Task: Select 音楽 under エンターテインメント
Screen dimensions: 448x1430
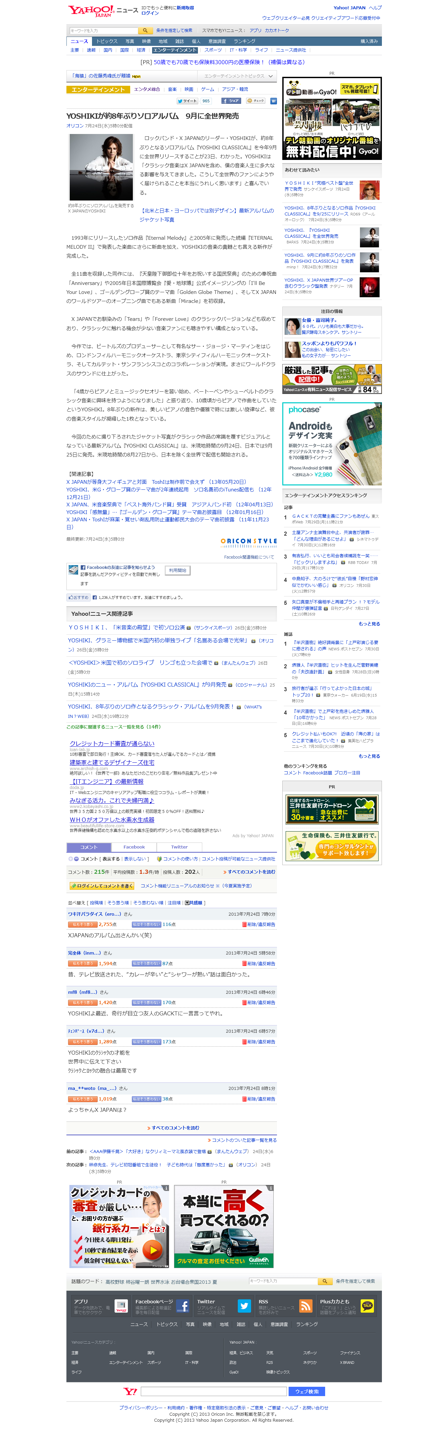Action: [x=172, y=89]
